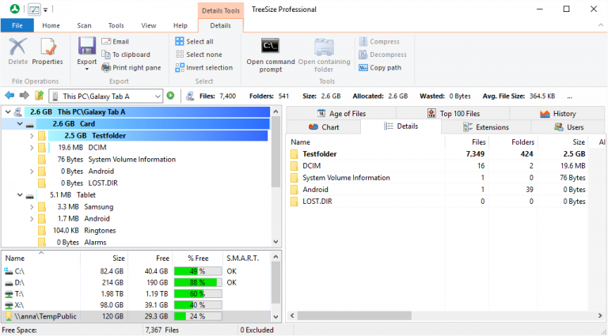Screen dimensions: 608x336
Task: Select Testfolder row in details list
Action: [x=437, y=153]
